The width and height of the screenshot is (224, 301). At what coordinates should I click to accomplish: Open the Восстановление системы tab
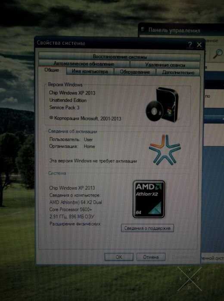[119, 57]
